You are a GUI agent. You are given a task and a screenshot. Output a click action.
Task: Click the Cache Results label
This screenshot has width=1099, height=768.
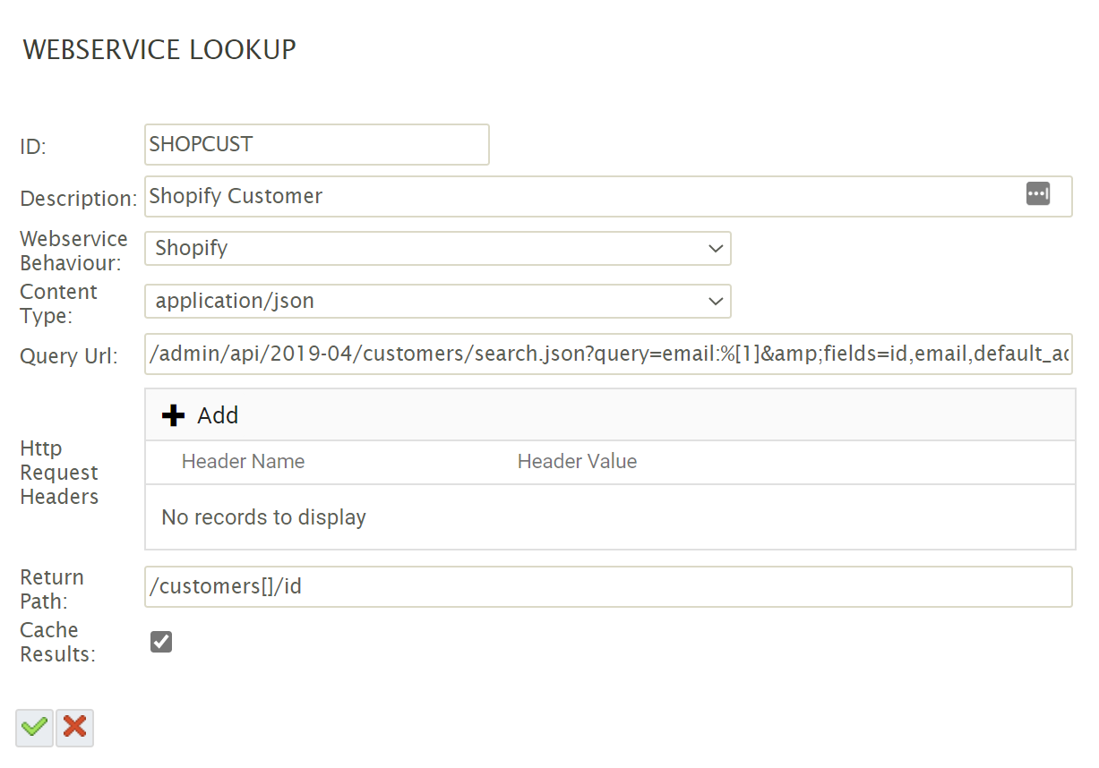pos(57,642)
